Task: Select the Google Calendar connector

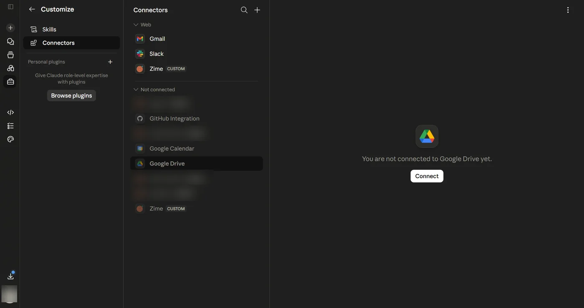Action: coord(196,149)
